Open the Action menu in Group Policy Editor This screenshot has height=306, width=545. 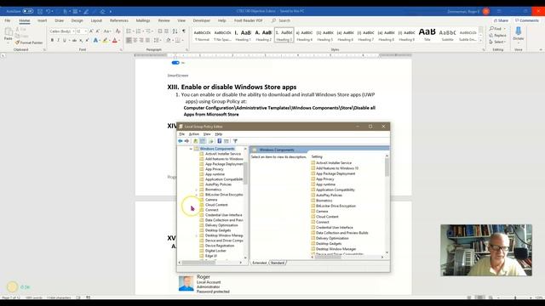click(x=193, y=134)
